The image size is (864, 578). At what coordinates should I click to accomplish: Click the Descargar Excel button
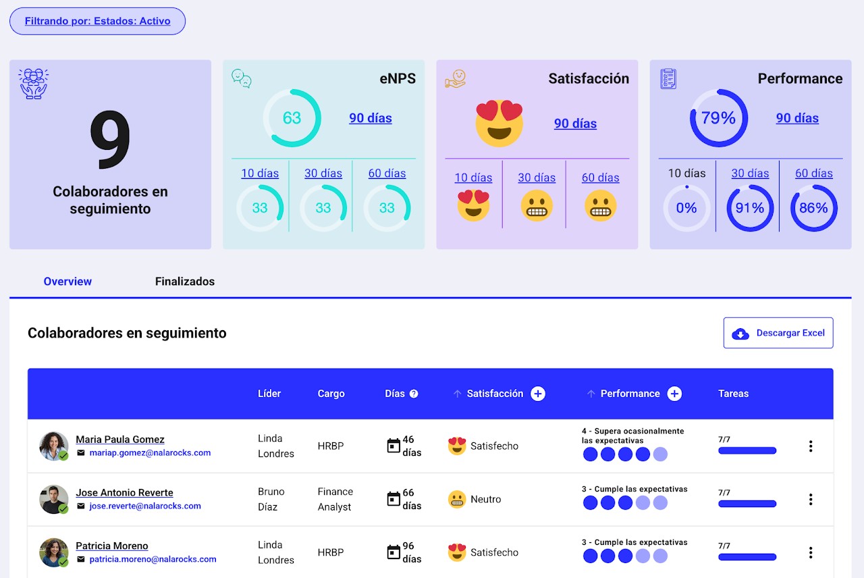pyautogui.click(x=778, y=333)
